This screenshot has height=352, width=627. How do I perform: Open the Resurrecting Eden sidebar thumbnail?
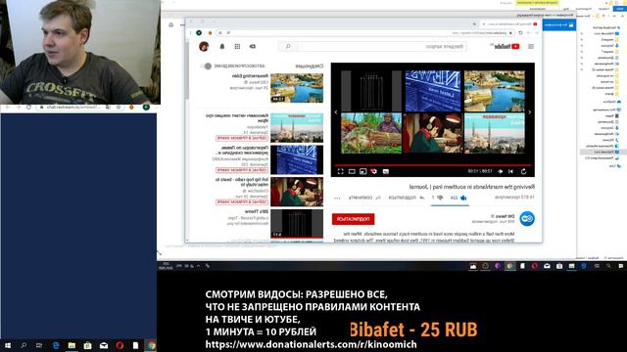(297, 88)
